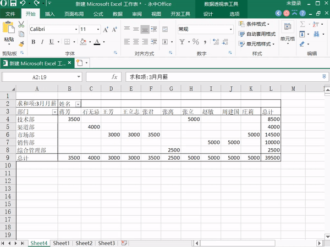Screen dimensions: 330x247
Task: Switch to the 页面布局 tab
Action: click(x=74, y=14)
